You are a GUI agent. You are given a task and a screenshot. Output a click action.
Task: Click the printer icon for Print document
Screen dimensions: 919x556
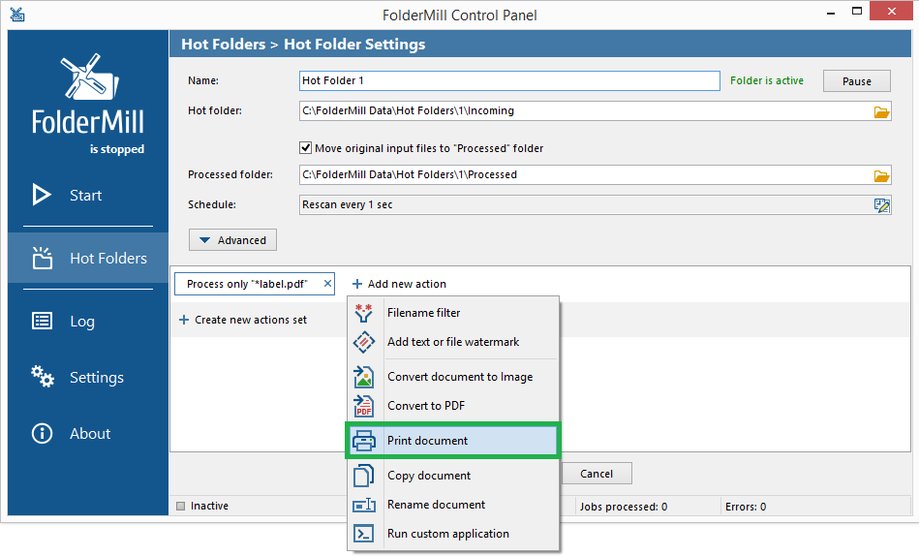[x=363, y=441]
